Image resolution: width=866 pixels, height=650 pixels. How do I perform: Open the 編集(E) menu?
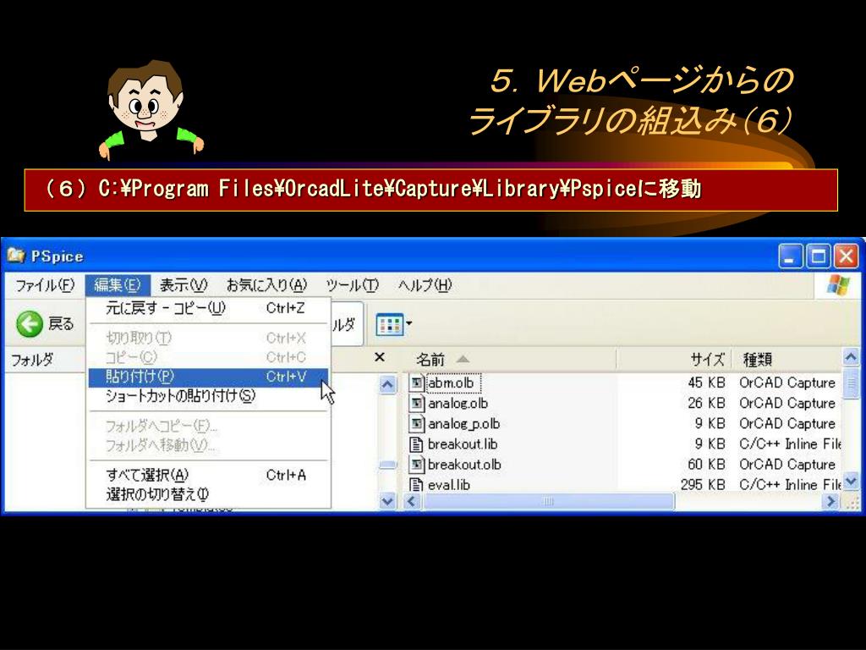coord(118,285)
